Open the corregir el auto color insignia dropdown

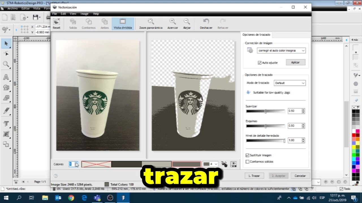281,50
